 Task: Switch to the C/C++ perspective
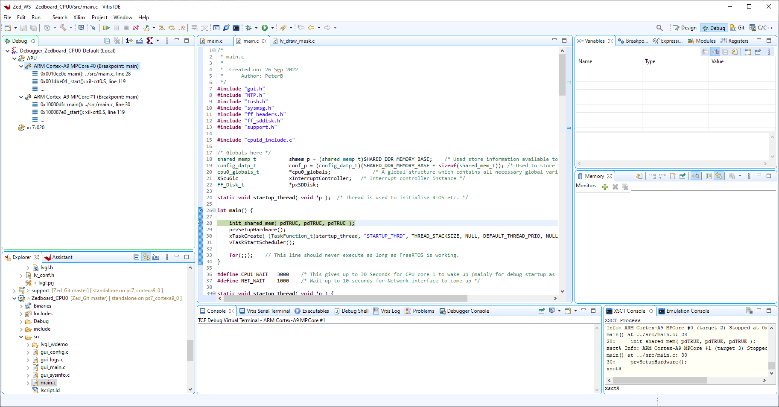[761, 28]
